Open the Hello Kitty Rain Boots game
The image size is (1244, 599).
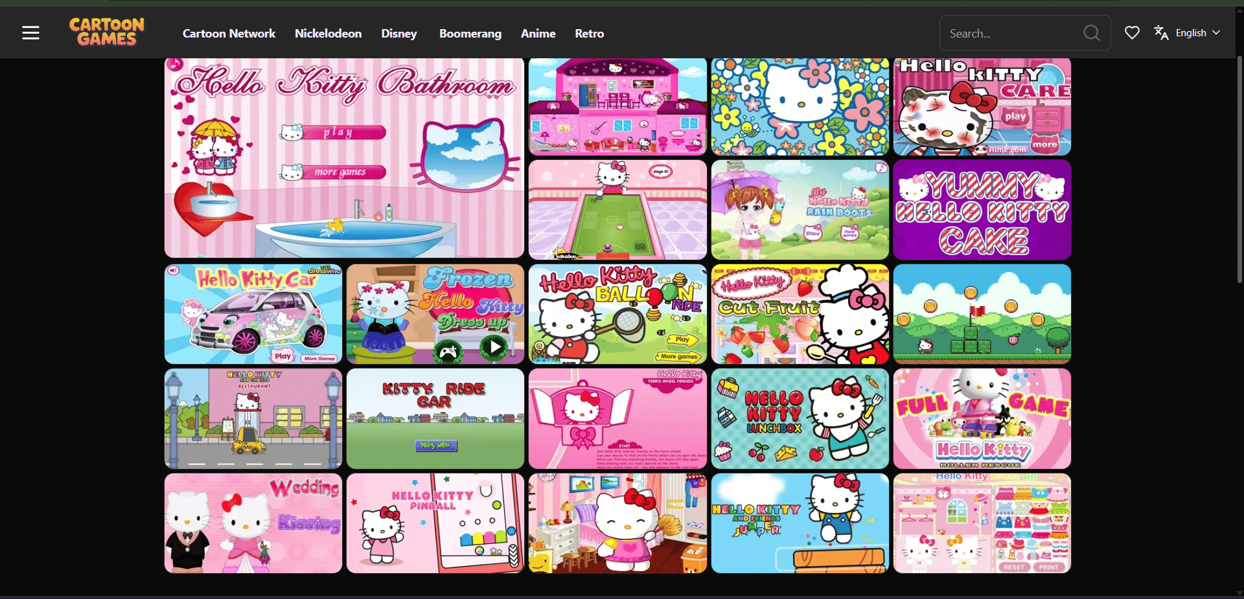(800, 210)
